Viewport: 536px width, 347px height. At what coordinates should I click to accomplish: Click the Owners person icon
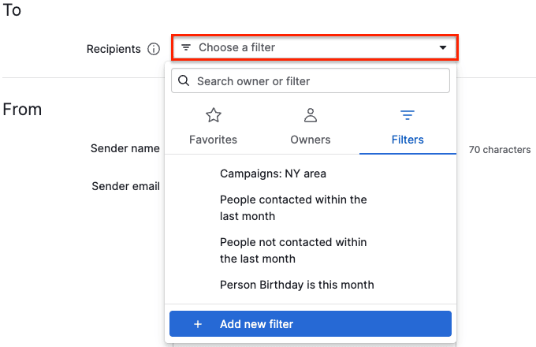tap(311, 116)
